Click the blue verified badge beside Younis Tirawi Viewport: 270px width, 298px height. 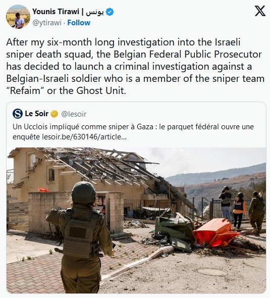pyautogui.click(x=110, y=12)
